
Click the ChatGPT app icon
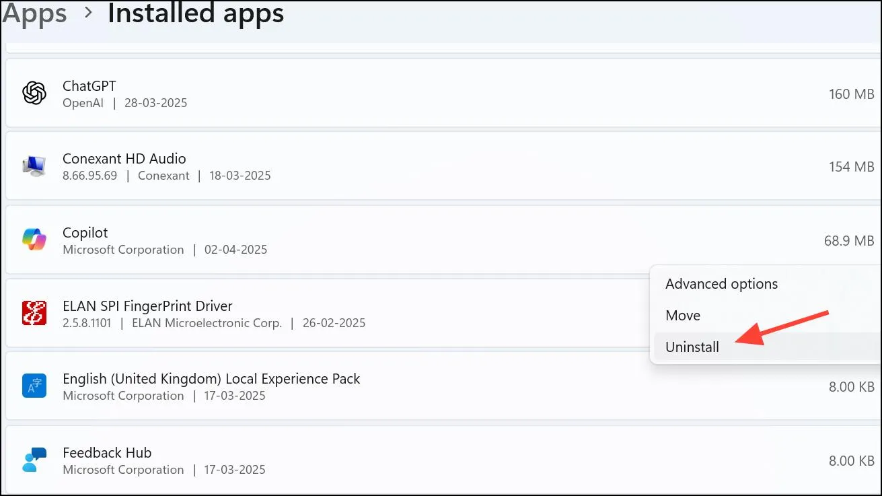[34, 93]
